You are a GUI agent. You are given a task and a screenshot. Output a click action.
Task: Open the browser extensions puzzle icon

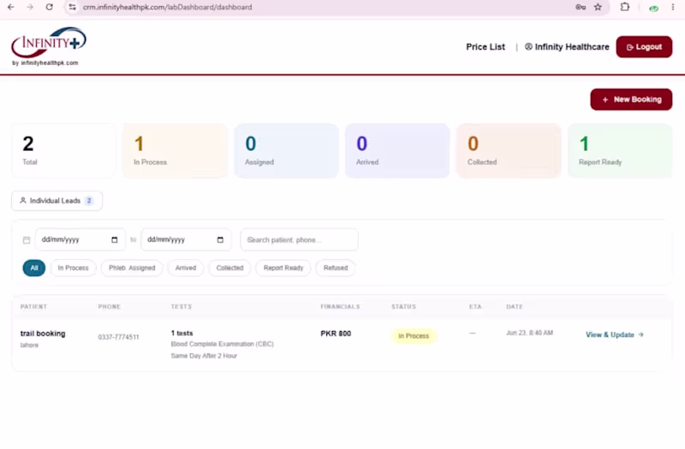tap(625, 7)
